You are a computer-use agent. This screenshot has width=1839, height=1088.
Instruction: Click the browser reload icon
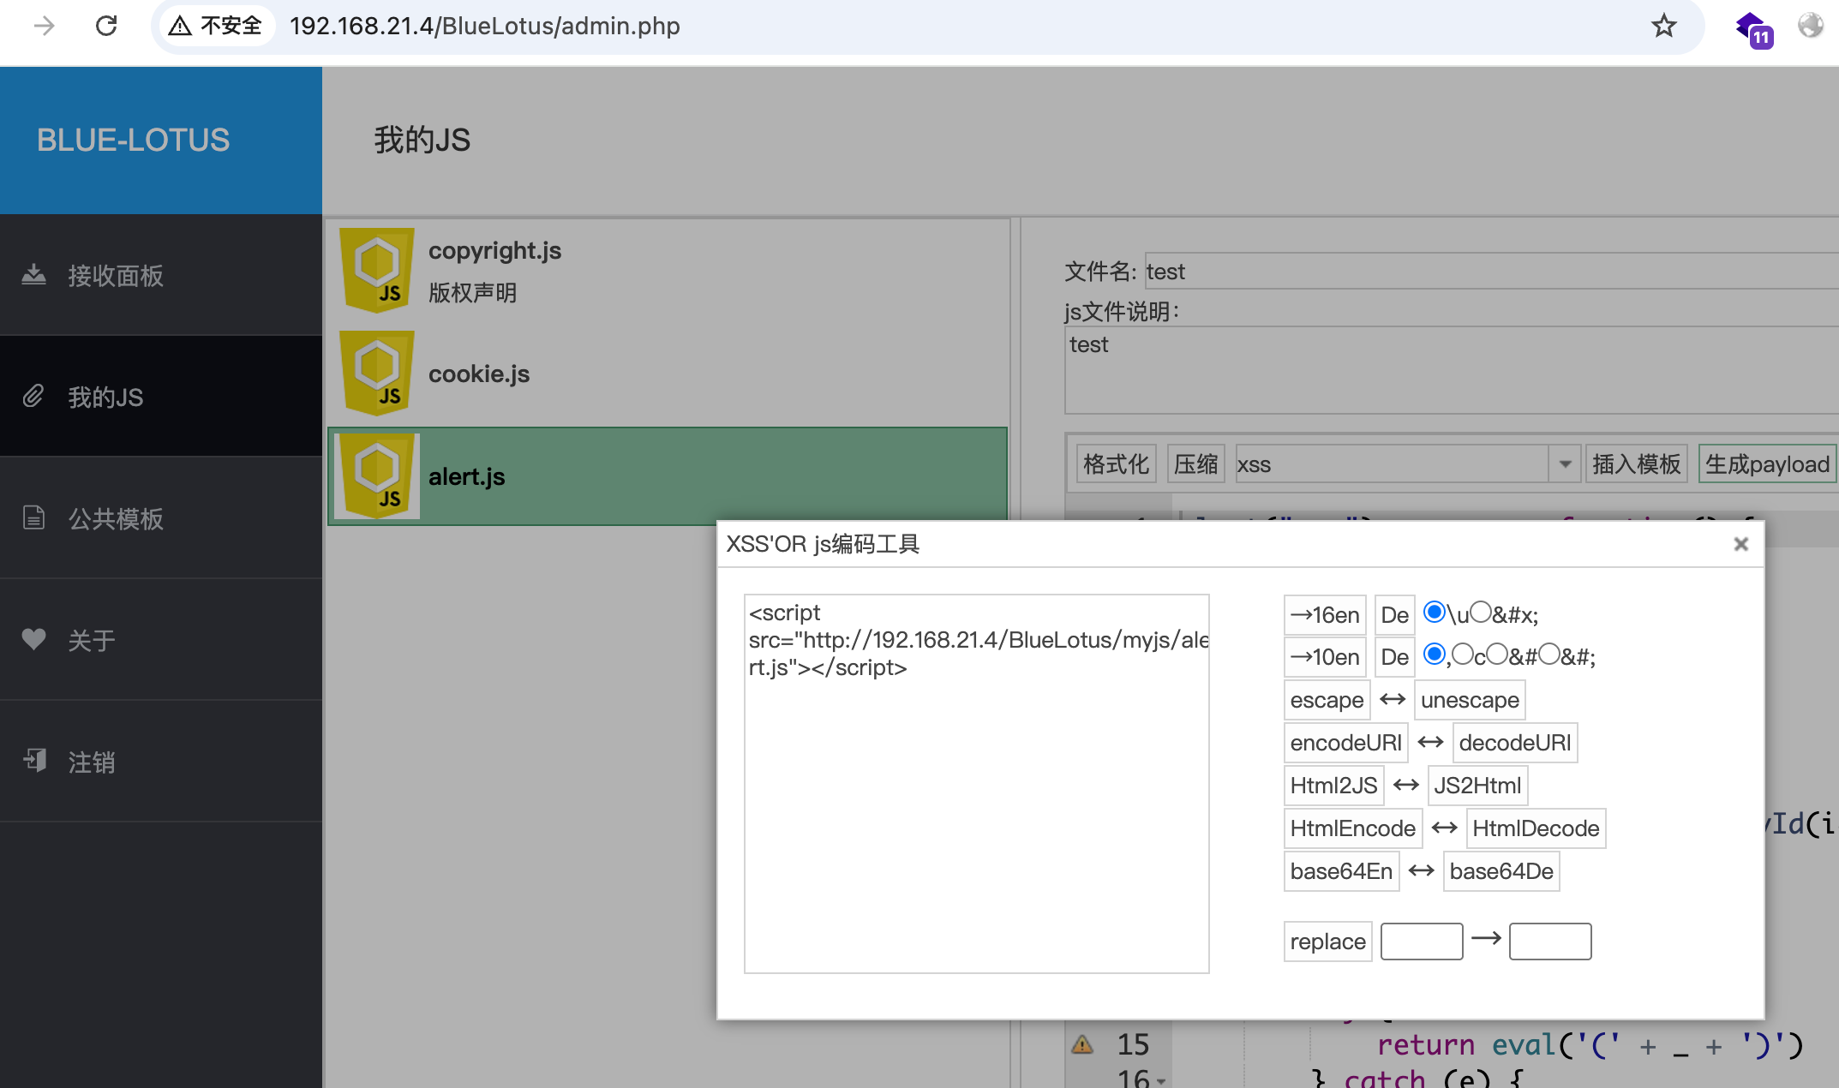click(106, 26)
